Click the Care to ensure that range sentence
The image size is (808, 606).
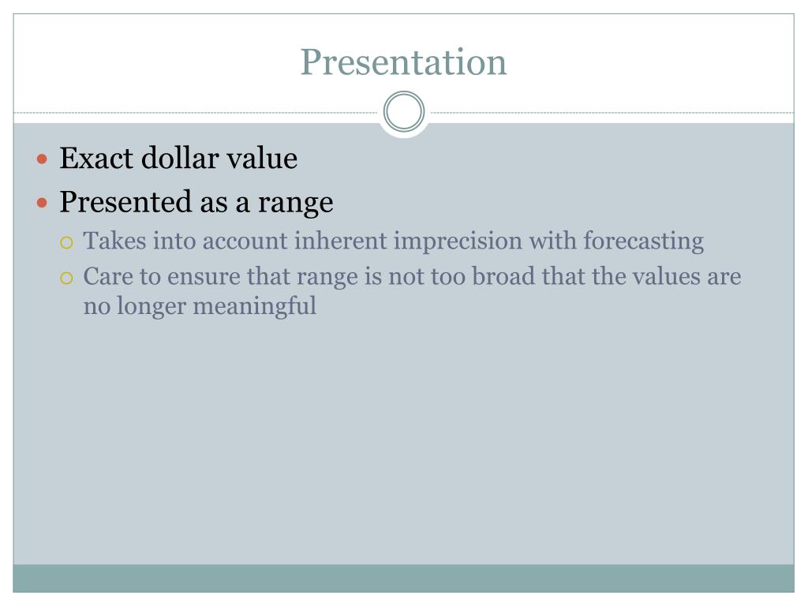[412, 291]
